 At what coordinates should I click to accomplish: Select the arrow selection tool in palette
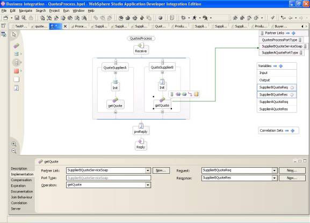click(x=14, y=35)
